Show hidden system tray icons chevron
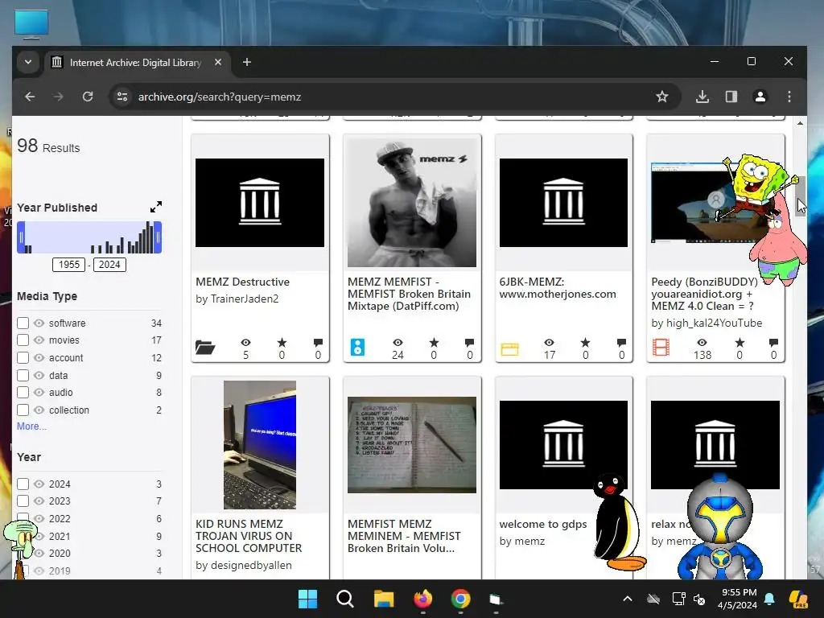The image size is (824, 618). [628, 599]
